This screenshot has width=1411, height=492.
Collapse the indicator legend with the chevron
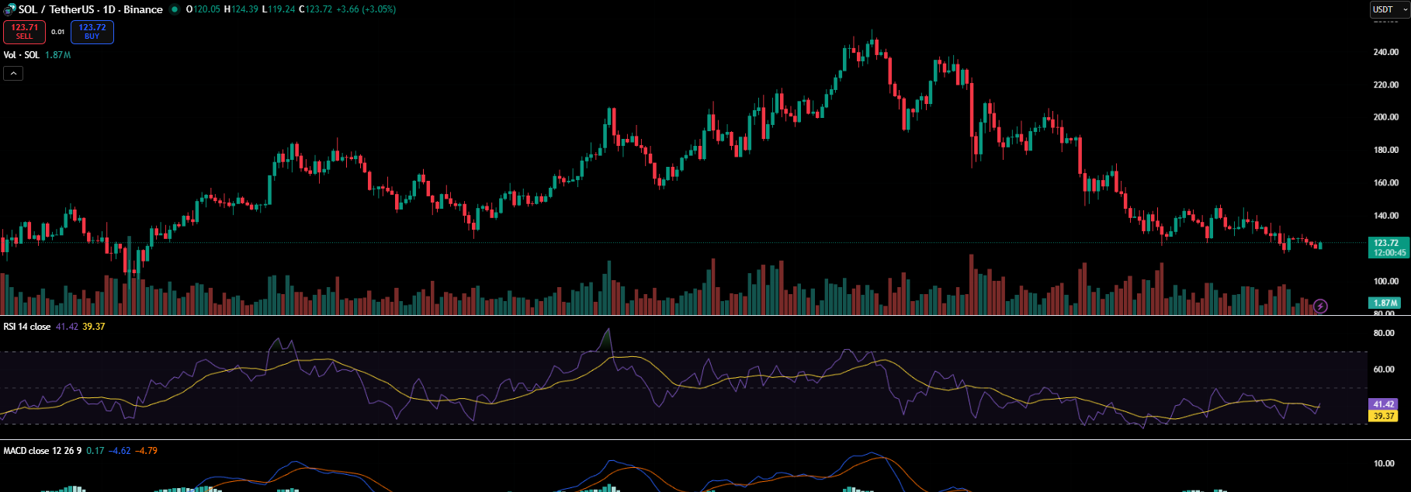click(x=13, y=74)
